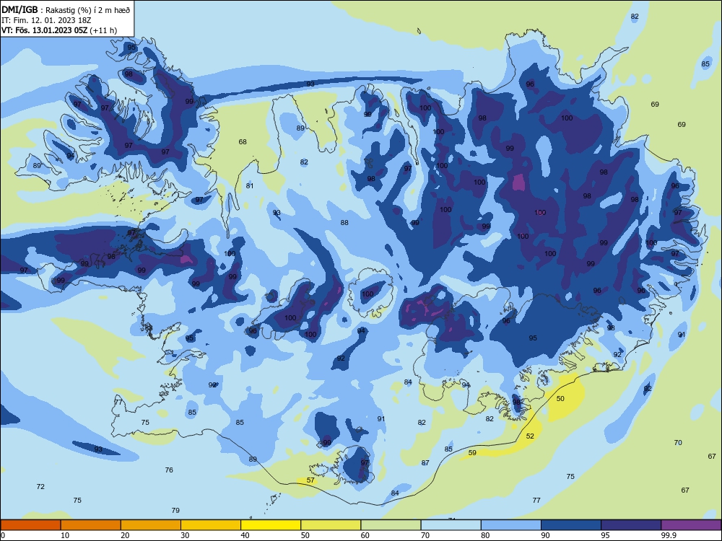
Task: Click the 'VT: Fös. 13.01.2023 05Z' line
Action: pos(59,30)
